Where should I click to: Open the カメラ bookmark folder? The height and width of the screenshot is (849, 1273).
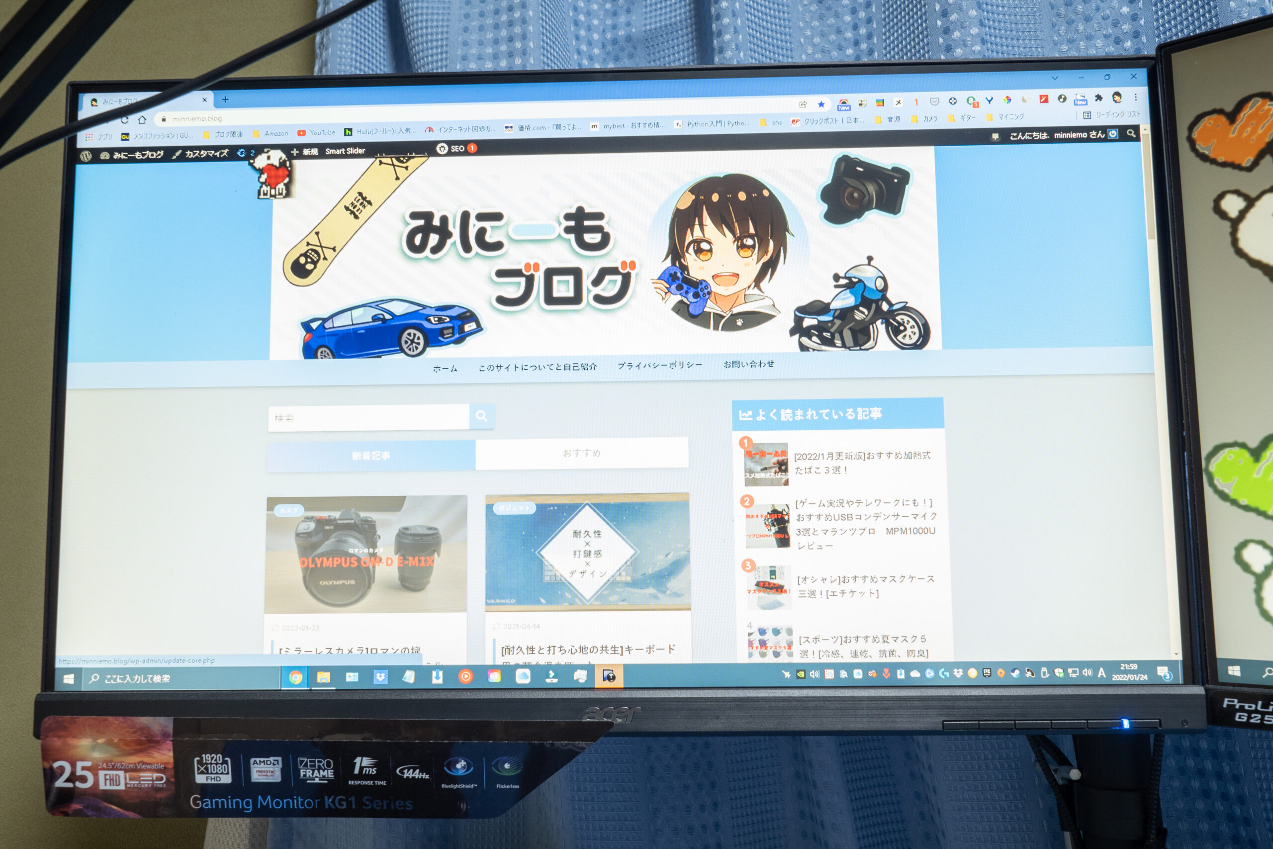(x=924, y=119)
